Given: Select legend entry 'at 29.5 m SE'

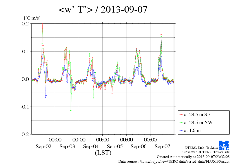Looking at the screenshot, I should pos(197,115).
